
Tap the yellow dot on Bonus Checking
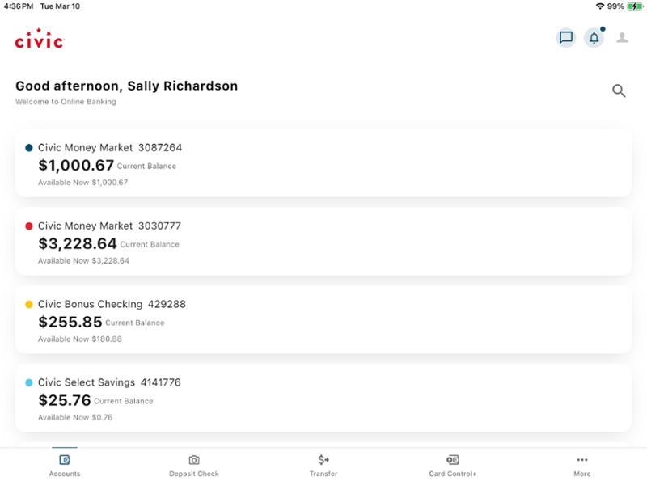point(29,305)
